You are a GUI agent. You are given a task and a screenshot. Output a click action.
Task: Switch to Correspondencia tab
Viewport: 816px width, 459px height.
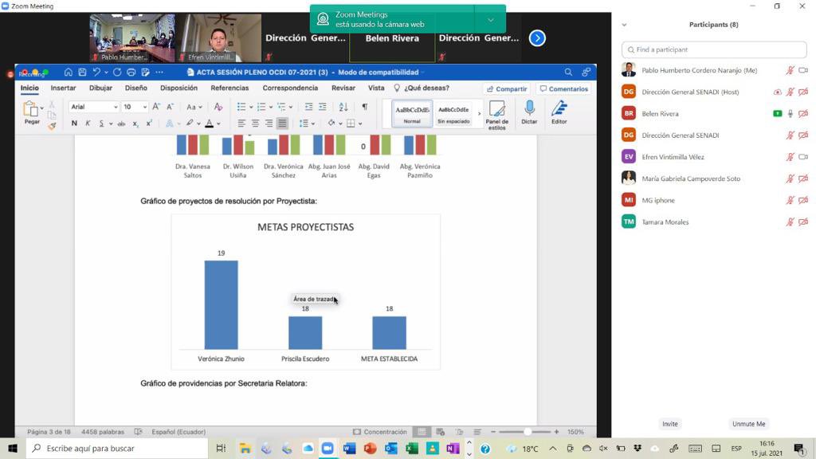point(290,88)
